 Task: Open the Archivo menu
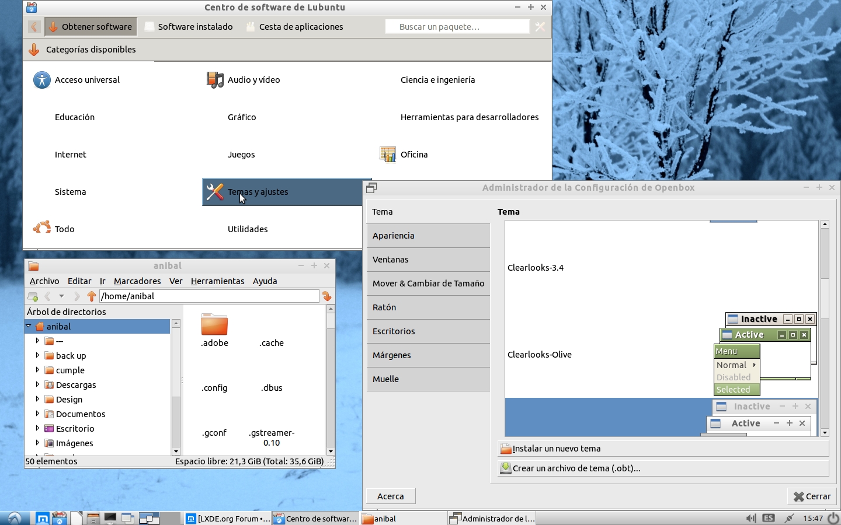pyautogui.click(x=44, y=281)
